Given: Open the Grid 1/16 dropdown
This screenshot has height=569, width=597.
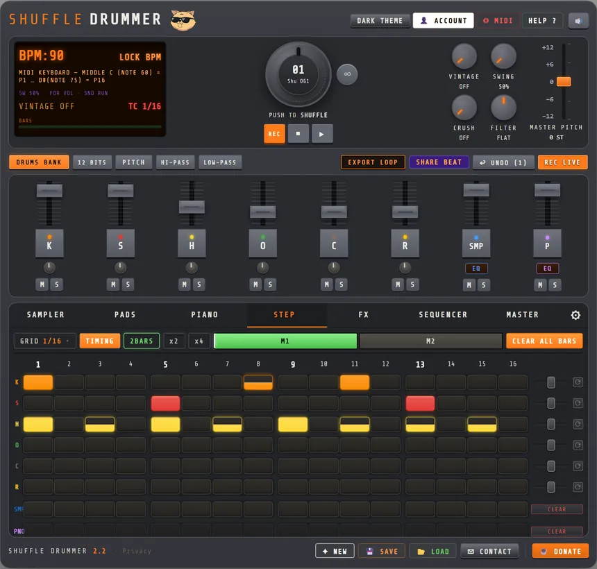Looking at the screenshot, I should (45, 341).
